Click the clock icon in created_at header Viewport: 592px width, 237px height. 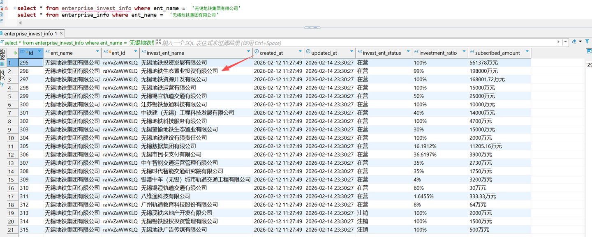(257, 52)
